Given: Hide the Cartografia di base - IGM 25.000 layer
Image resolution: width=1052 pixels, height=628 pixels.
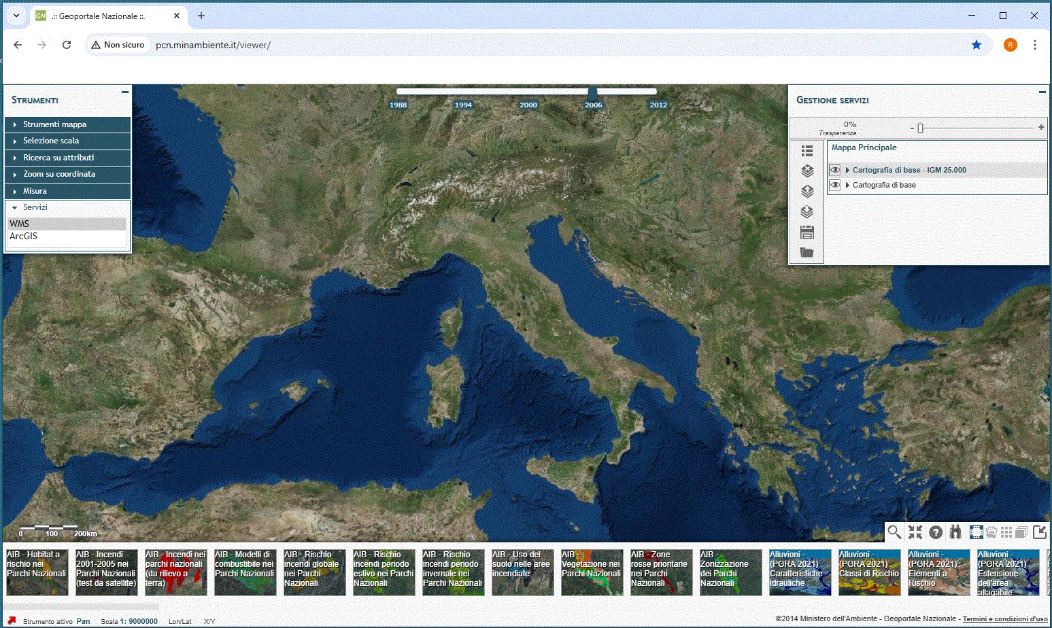Looking at the screenshot, I should point(835,170).
